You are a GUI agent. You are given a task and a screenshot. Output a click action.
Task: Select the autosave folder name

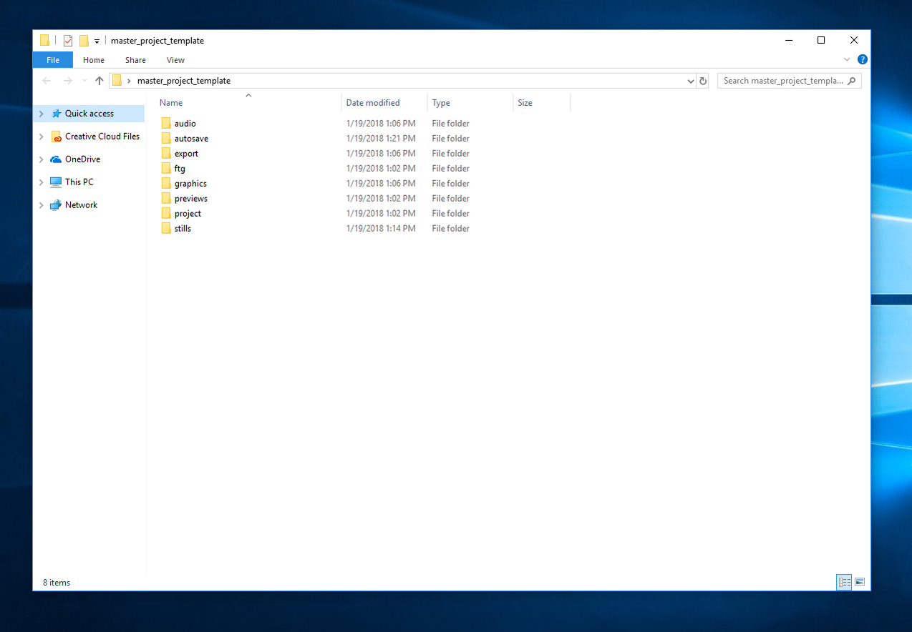click(x=192, y=139)
